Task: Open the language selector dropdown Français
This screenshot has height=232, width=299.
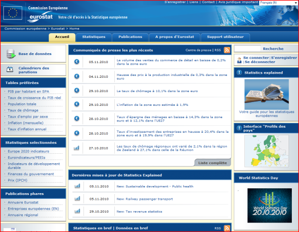Action: point(279,3)
